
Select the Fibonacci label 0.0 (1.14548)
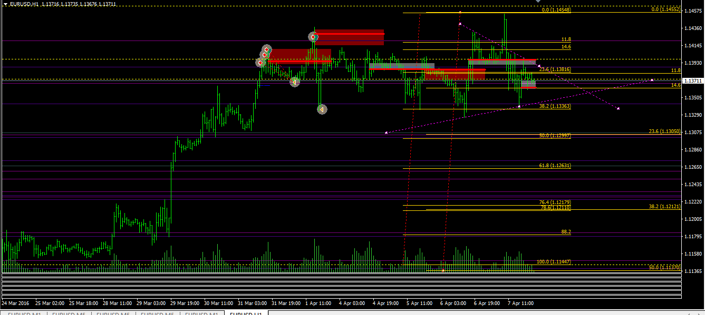click(x=556, y=10)
